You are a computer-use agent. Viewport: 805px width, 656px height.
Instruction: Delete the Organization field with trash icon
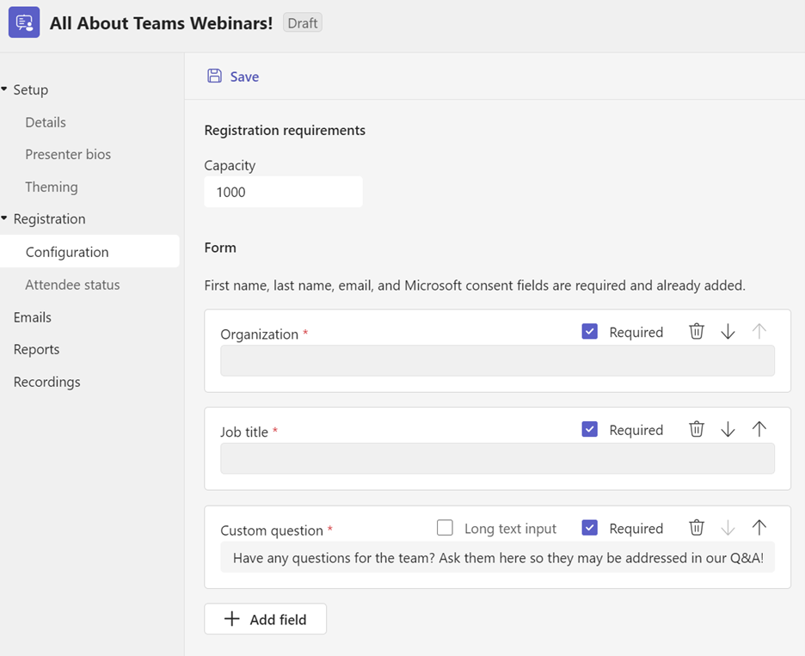[x=697, y=332]
